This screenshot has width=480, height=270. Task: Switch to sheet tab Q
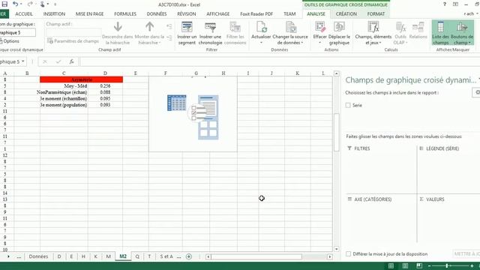(137, 256)
